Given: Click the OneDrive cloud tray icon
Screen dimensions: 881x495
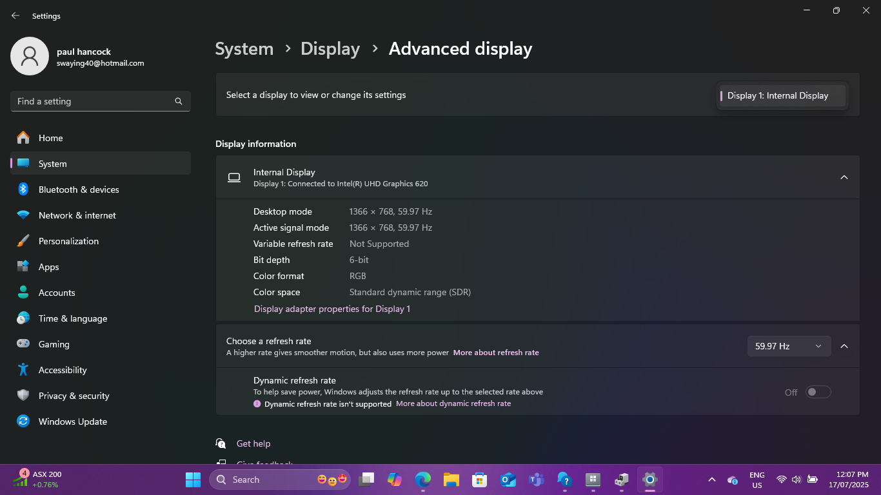Looking at the screenshot, I should pos(733,480).
